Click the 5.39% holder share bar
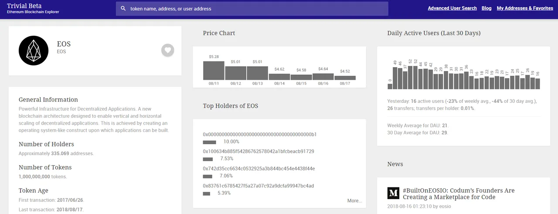Screen dimensions: 558x214 pos(207,193)
